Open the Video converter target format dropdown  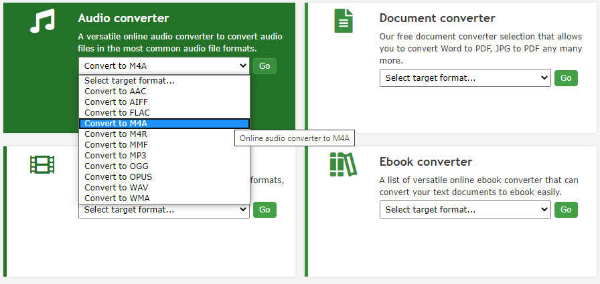(x=164, y=210)
